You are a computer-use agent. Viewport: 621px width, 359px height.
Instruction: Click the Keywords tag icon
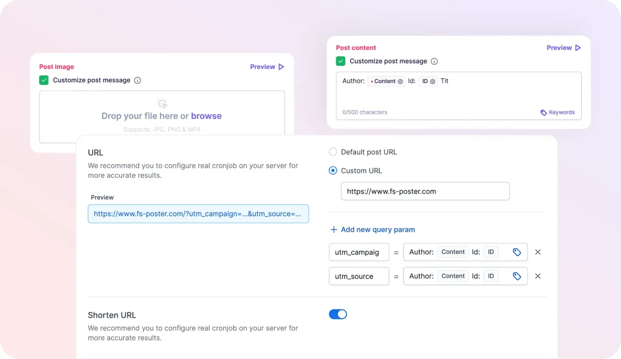(x=543, y=112)
